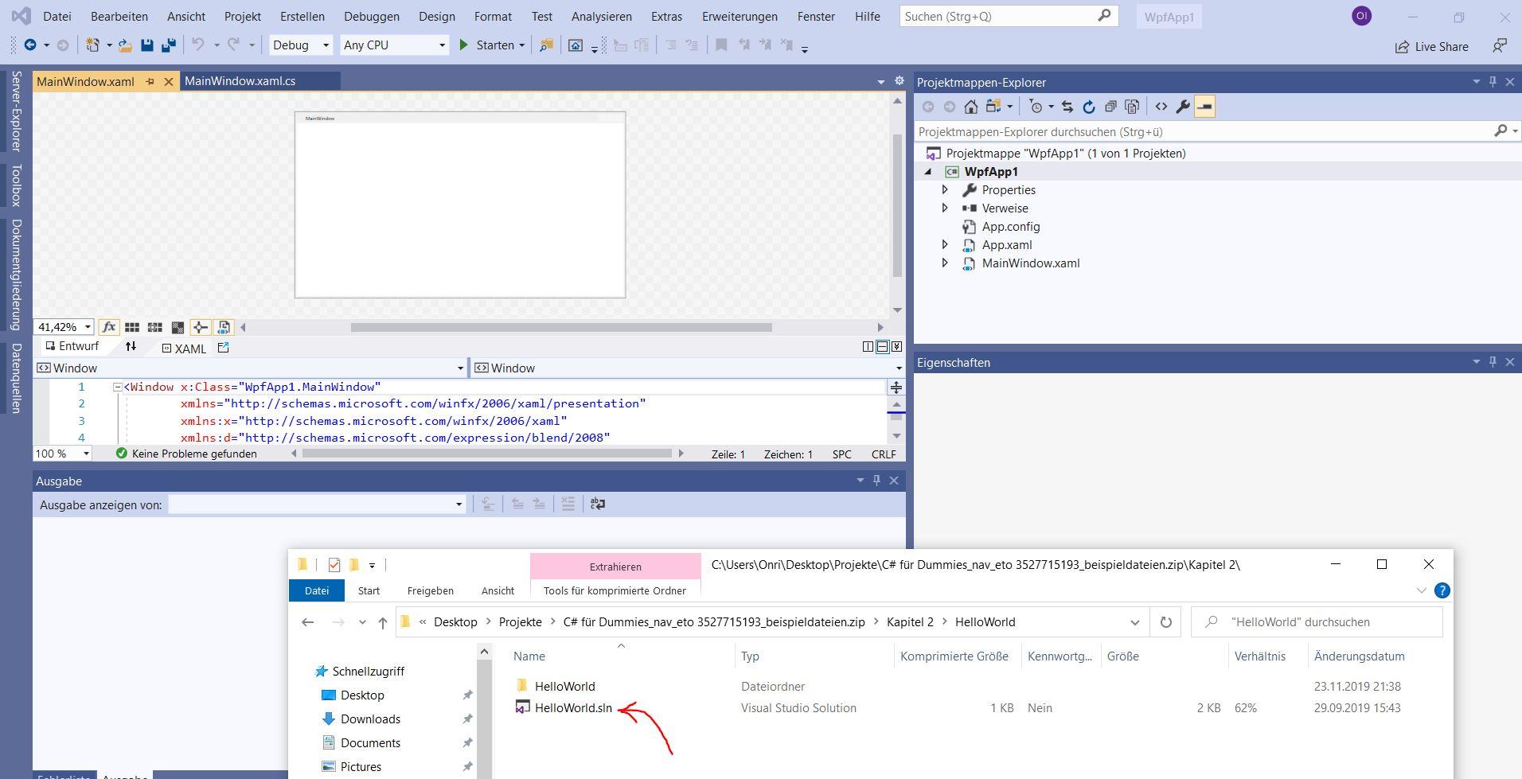Open the code editor 100 % zoom dropdown
The image size is (1522, 779).
point(62,454)
